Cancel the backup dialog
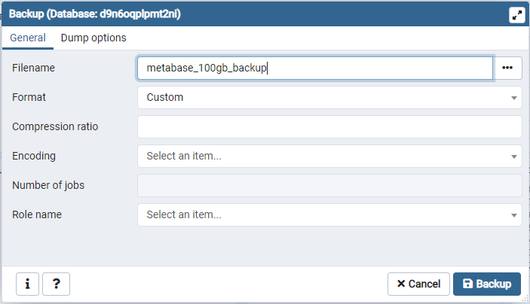 click(x=418, y=284)
